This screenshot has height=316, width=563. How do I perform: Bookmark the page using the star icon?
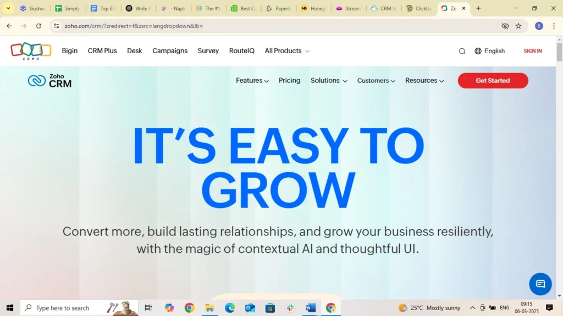518,26
